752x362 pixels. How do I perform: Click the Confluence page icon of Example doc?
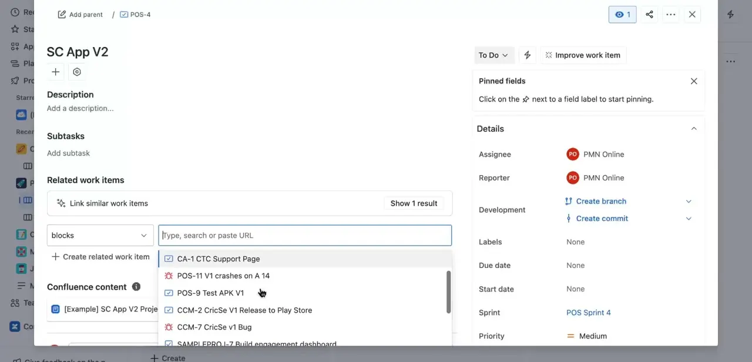point(55,309)
